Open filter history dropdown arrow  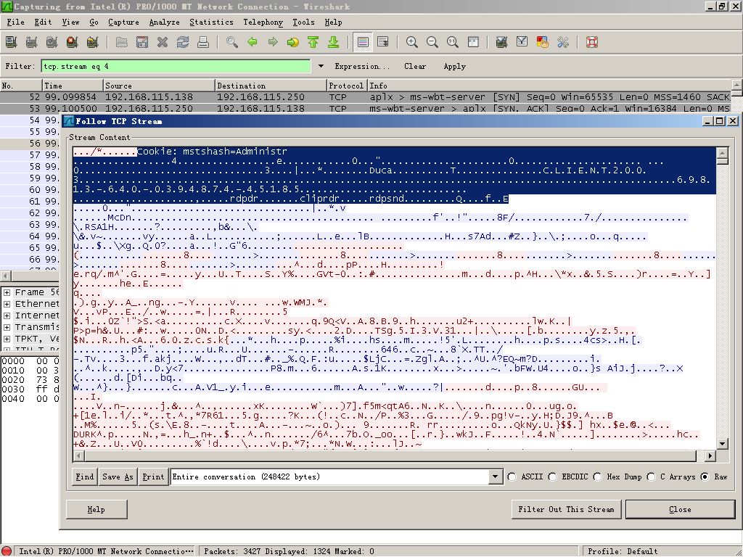point(321,66)
